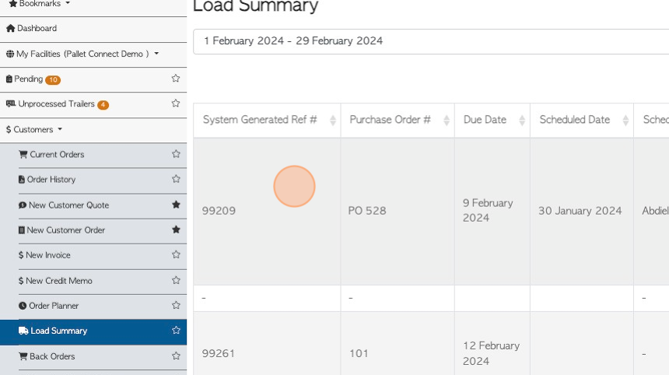
Task: Click the clock icon beside Order Planner
Action: pos(23,306)
